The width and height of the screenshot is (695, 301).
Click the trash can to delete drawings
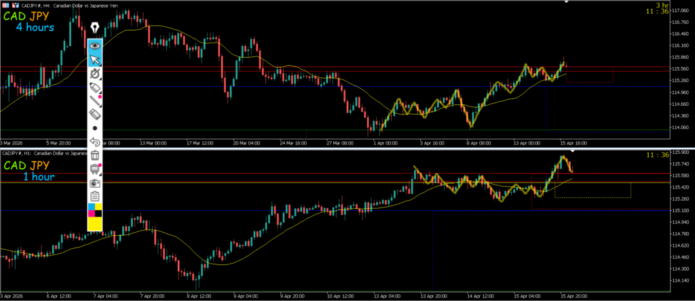click(95, 156)
